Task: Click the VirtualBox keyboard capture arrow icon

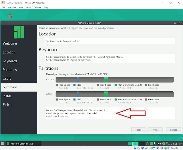Action: (169, 148)
